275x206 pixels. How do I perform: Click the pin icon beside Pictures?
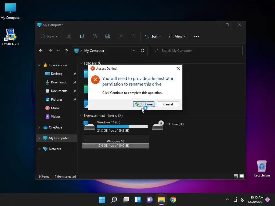tap(75, 100)
